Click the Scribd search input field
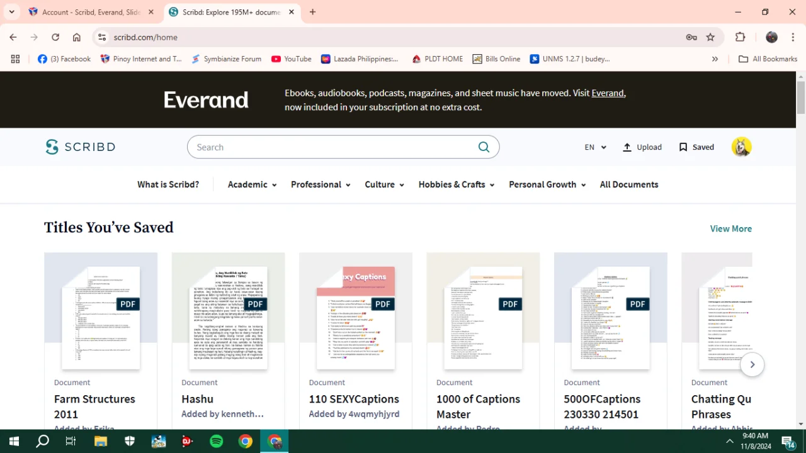The height and width of the screenshot is (453, 806). tap(334, 147)
